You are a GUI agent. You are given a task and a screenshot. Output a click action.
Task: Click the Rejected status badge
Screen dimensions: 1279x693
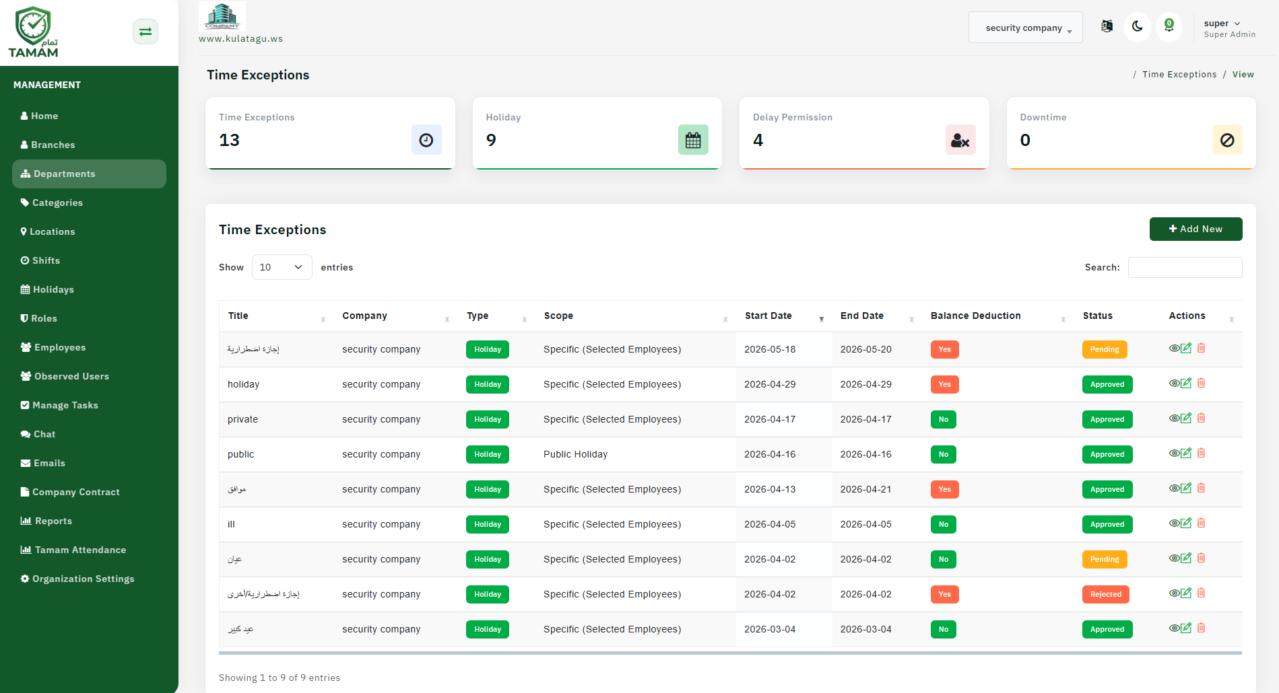click(1105, 594)
